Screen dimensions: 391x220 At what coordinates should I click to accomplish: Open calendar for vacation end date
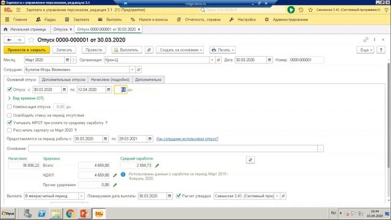pos(109,90)
